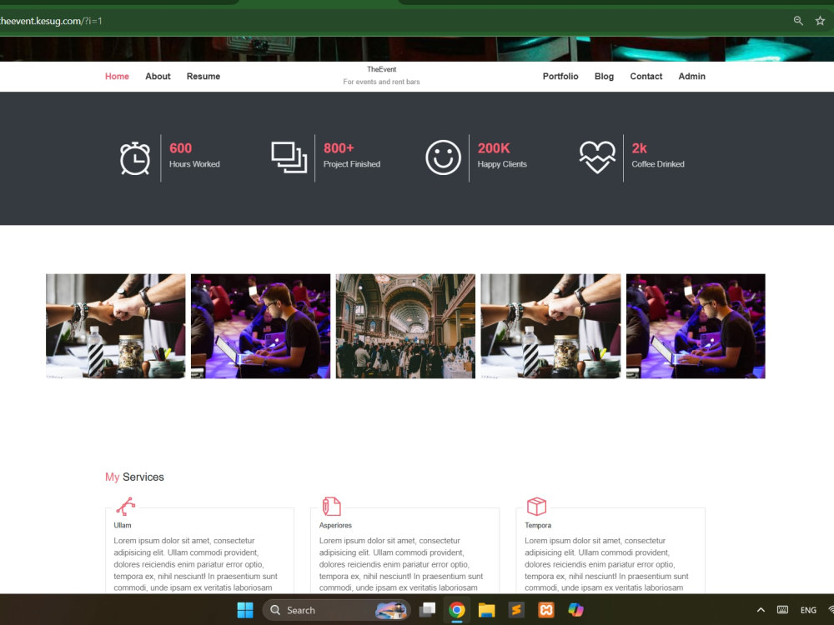The width and height of the screenshot is (834, 625).
Task: Click the Coffee Drinked label
Action: (x=658, y=164)
